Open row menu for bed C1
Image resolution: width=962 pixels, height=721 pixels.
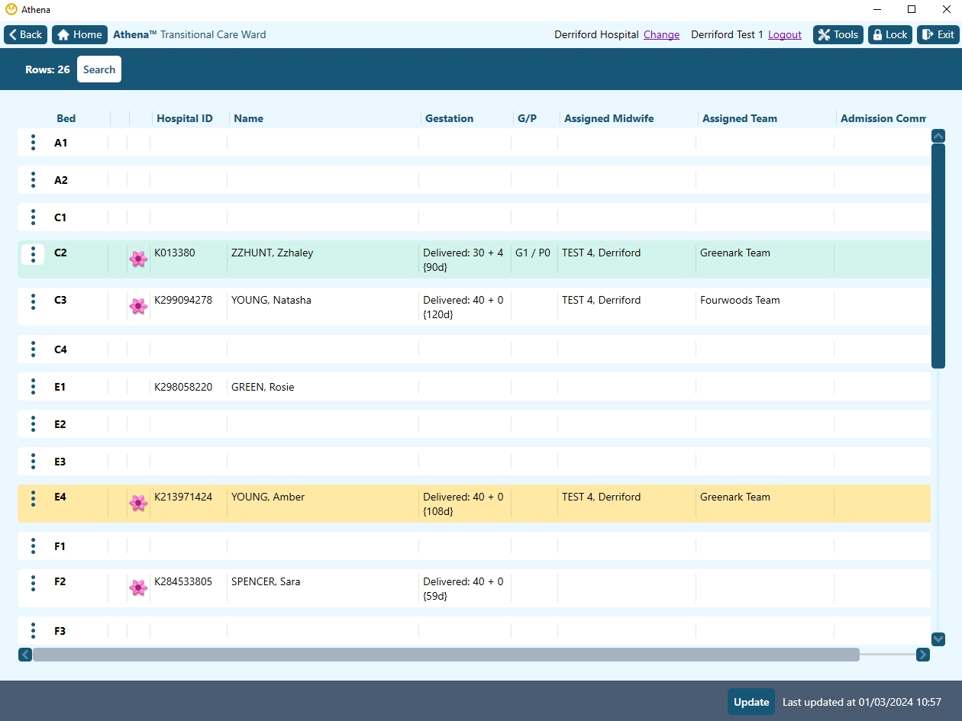click(x=33, y=217)
